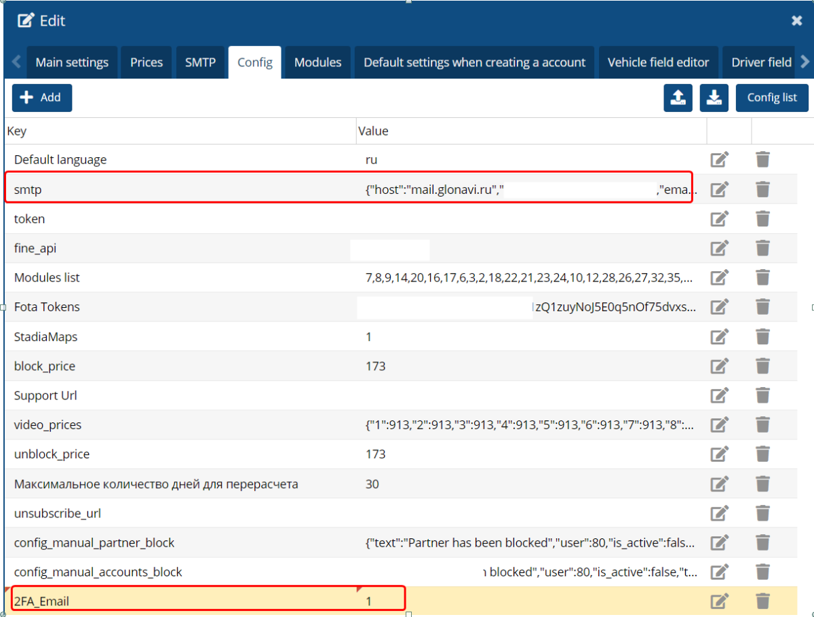
Task: Open the Vehicle field editor tab
Action: tap(658, 62)
